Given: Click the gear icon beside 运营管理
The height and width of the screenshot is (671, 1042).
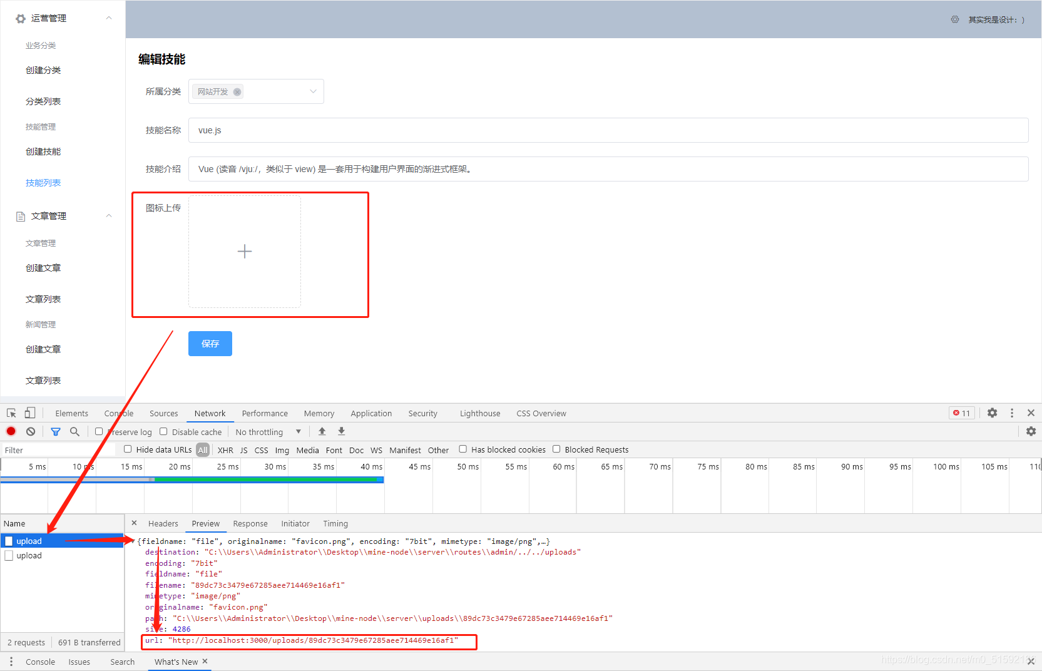Looking at the screenshot, I should (x=21, y=19).
